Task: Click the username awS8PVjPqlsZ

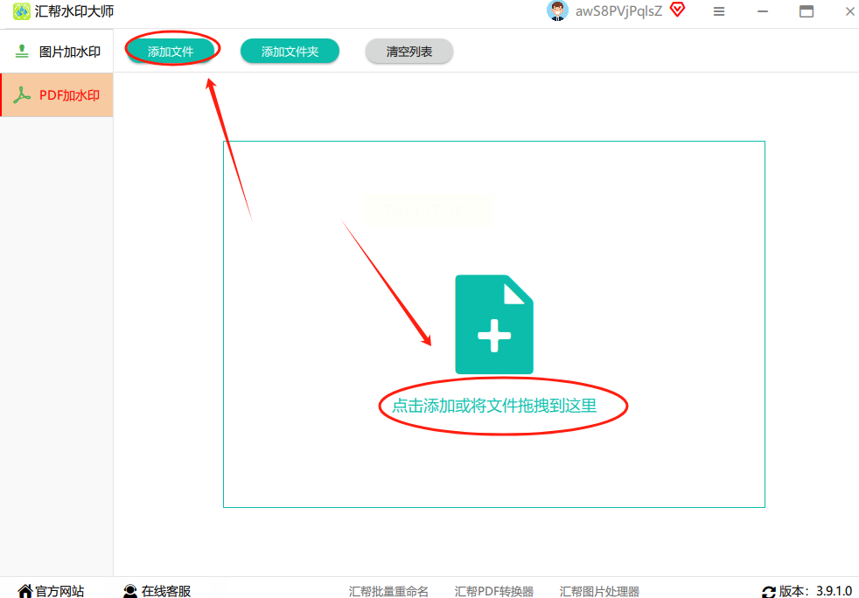Action: pyautogui.click(x=618, y=11)
